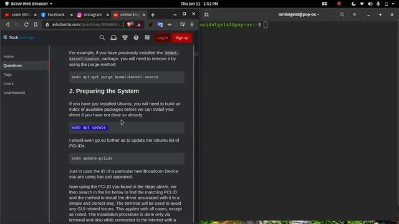399x224 pixels.
Task: Click the sudo update-pciids code block
Action: coord(127,159)
